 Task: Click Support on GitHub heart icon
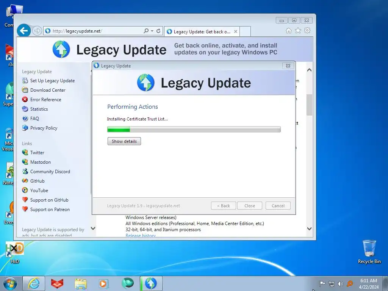coord(25,200)
